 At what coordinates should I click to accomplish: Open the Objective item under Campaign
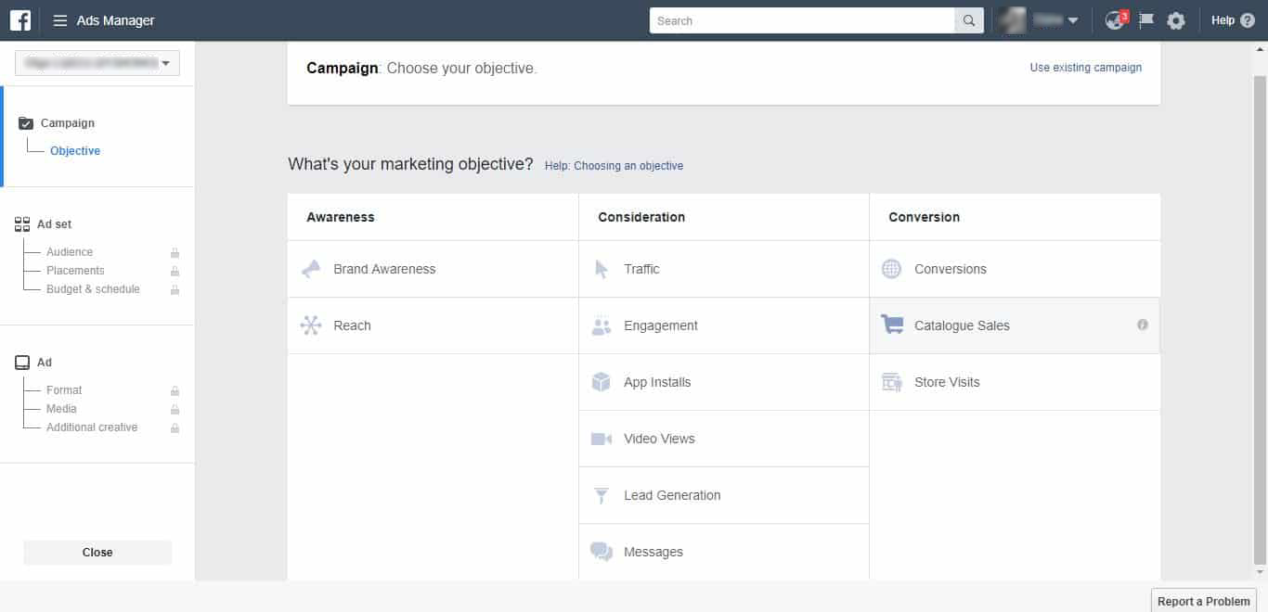[75, 151]
